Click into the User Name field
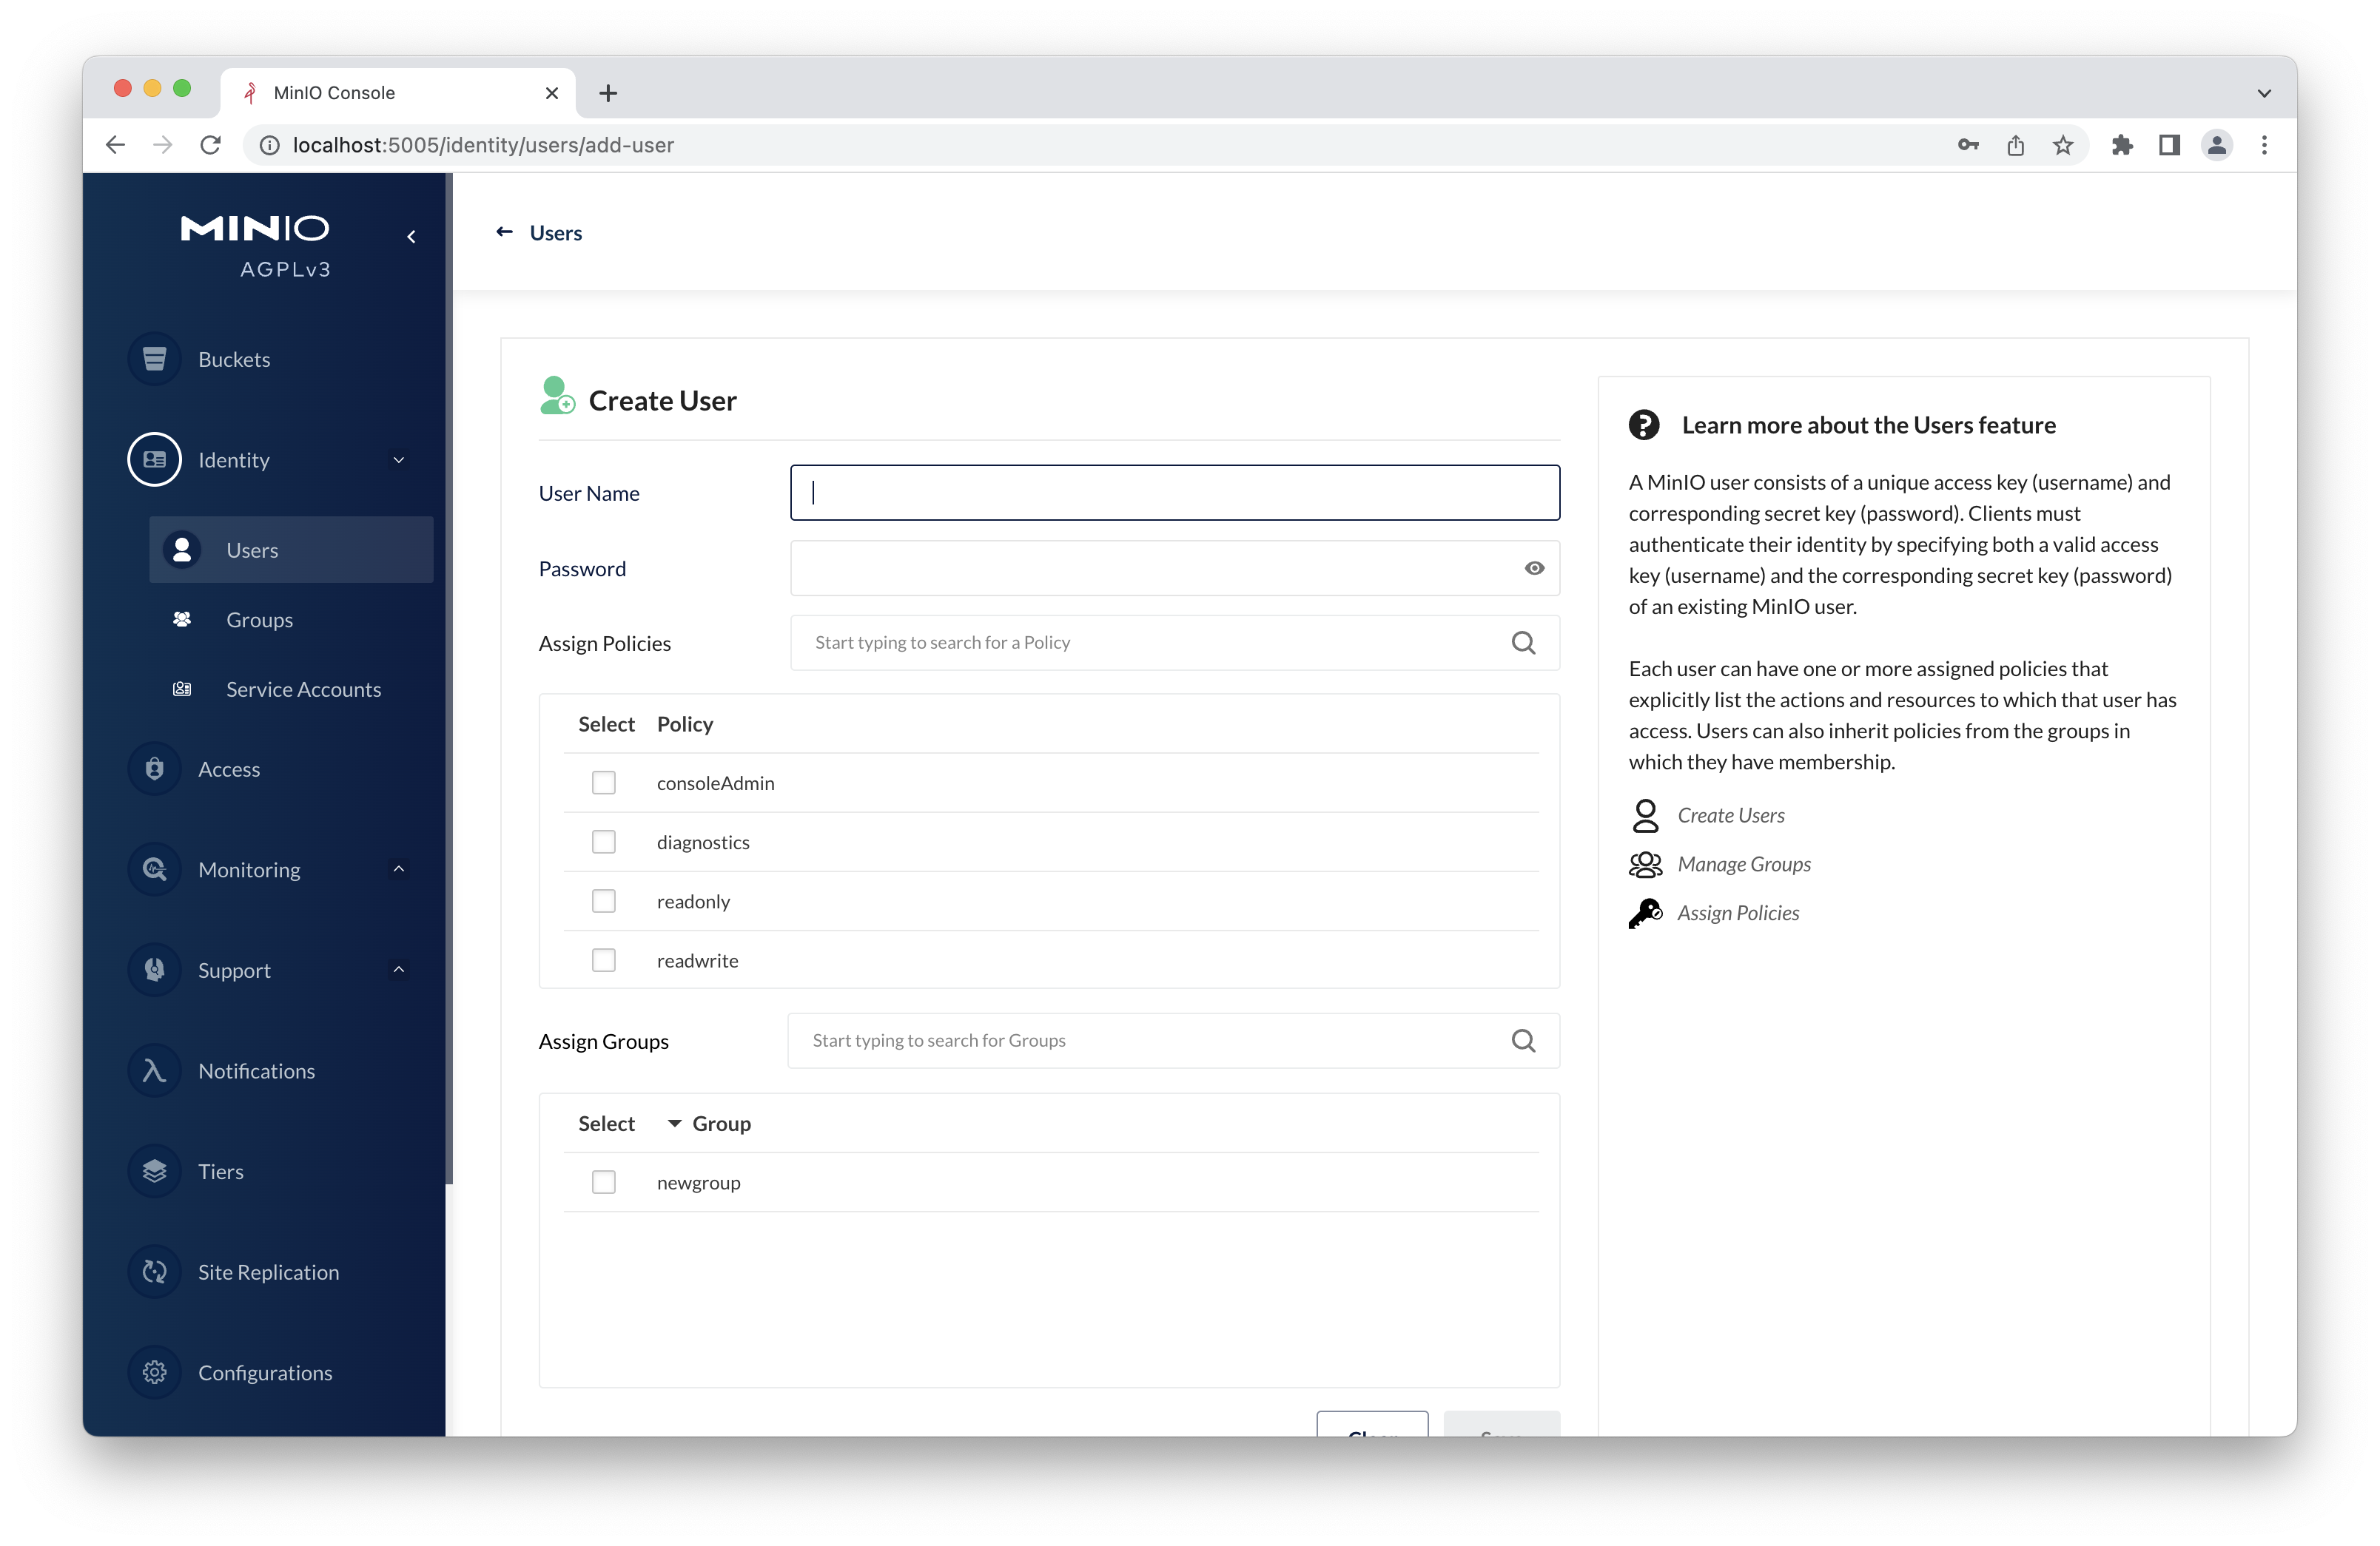Image resolution: width=2380 pixels, height=1546 pixels. [1174, 493]
